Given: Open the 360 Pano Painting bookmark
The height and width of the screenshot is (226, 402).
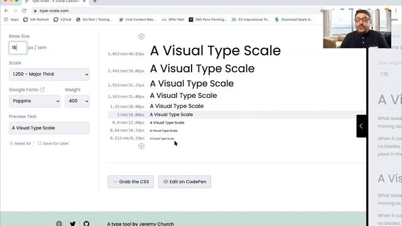Looking at the screenshot, I should [208, 19].
